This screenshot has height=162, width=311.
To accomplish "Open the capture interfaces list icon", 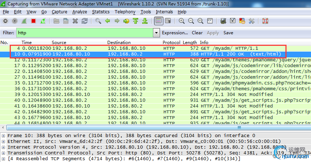I will pyautogui.click(x=5, y=21).
